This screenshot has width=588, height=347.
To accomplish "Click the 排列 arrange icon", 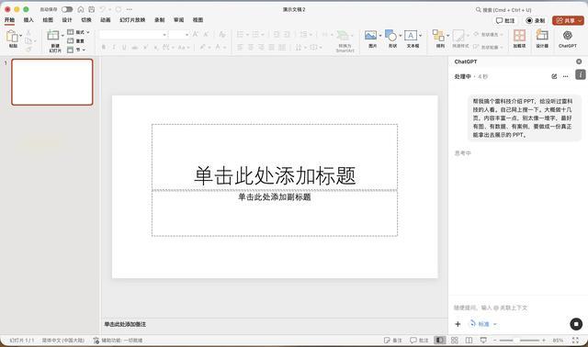I will [438, 36].
